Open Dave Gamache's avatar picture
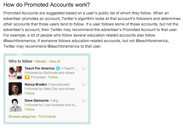 click(x=15, y=105)
